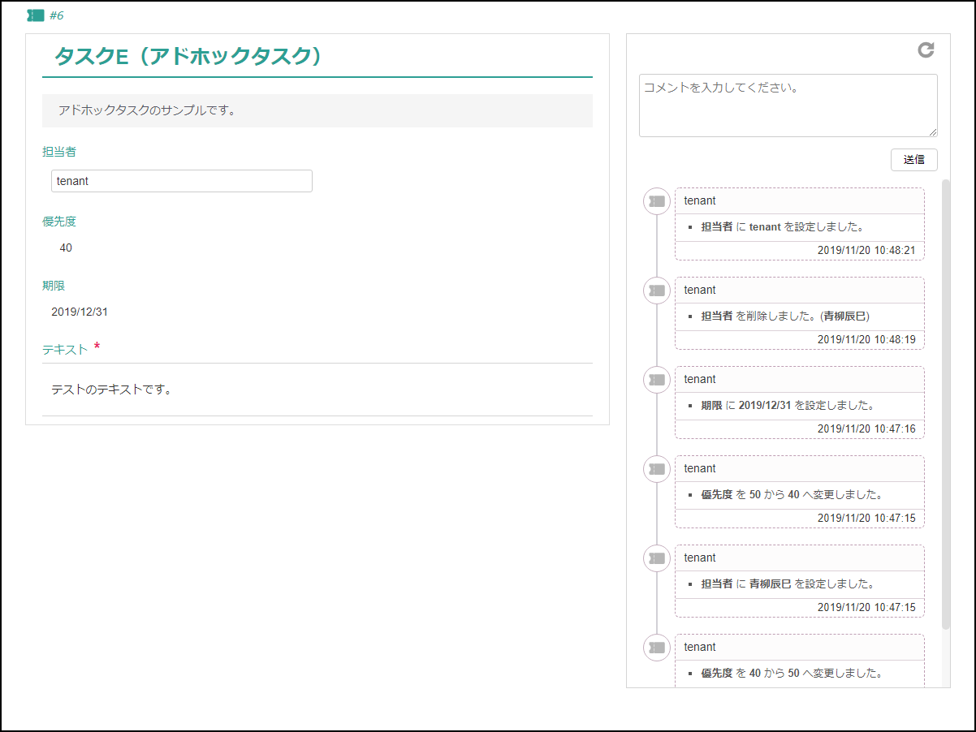The width and height of the screenshot is (976, 732).
Task: Click the #6 task number link
Action: 57,15
